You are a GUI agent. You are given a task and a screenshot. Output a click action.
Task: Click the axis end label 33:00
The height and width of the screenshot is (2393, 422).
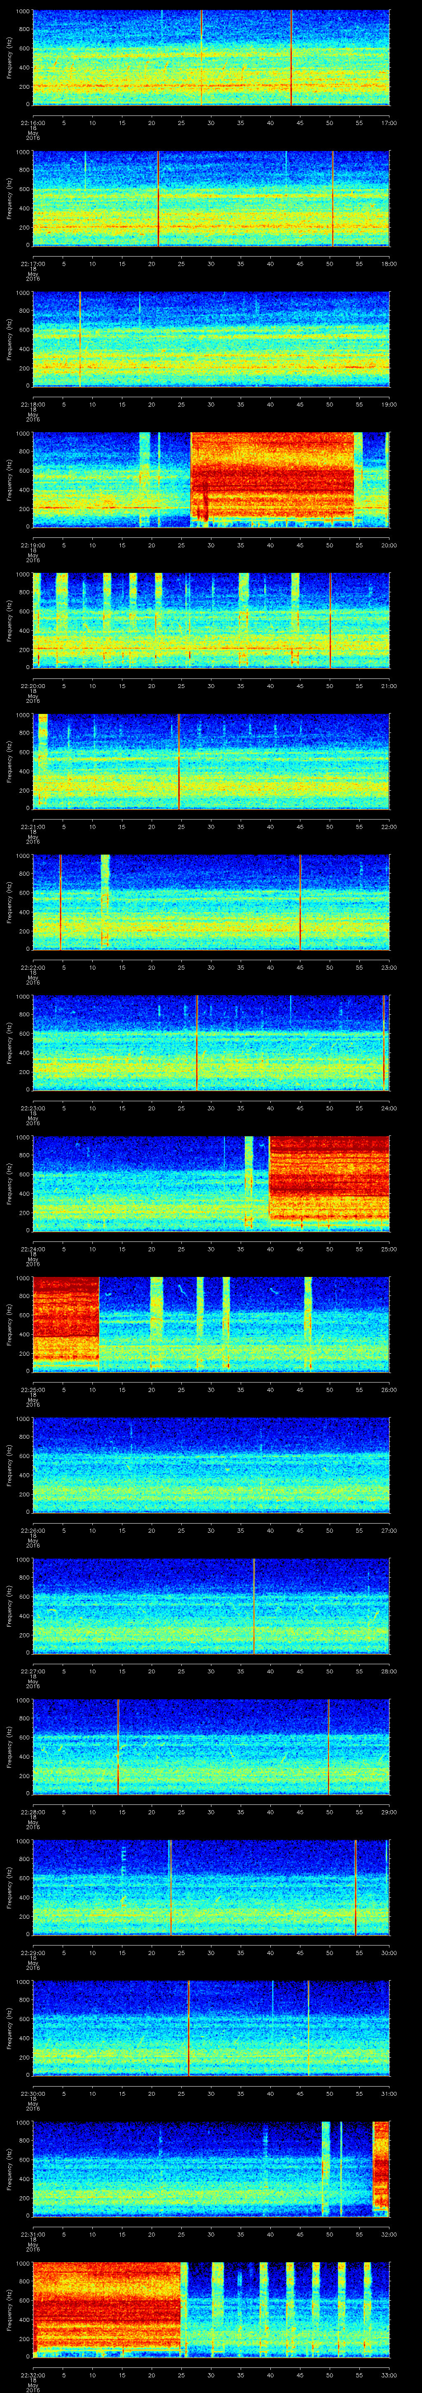point(389,2374)
